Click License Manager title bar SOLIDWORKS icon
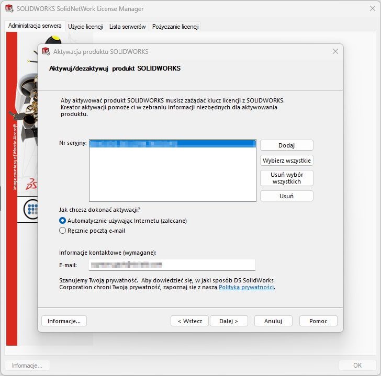381x376 pixels. pyautogui.click(x=9, y=8)
